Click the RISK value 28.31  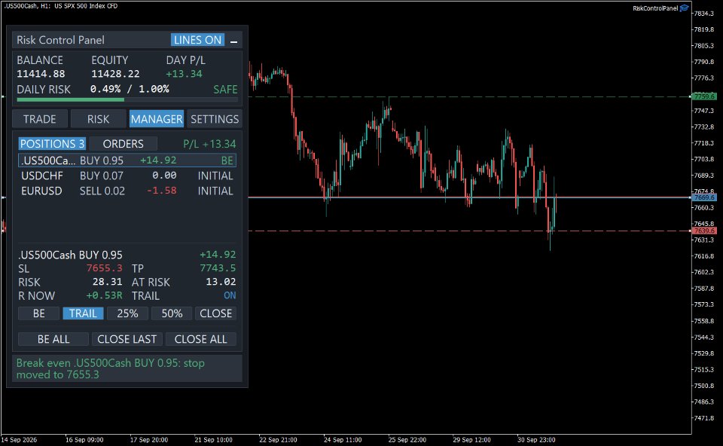coord(108,282)
